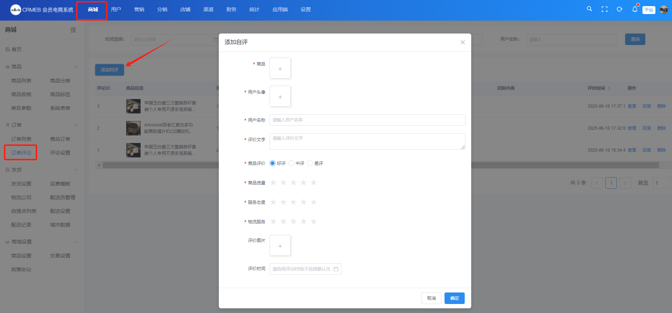Click the 取消 button
Viewport: 672px width, 313px height.
click(x=431, y=298)
